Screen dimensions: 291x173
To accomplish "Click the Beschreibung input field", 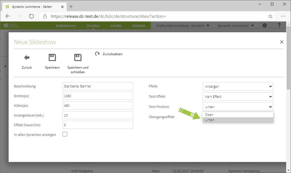I will [x=98, y=86].
